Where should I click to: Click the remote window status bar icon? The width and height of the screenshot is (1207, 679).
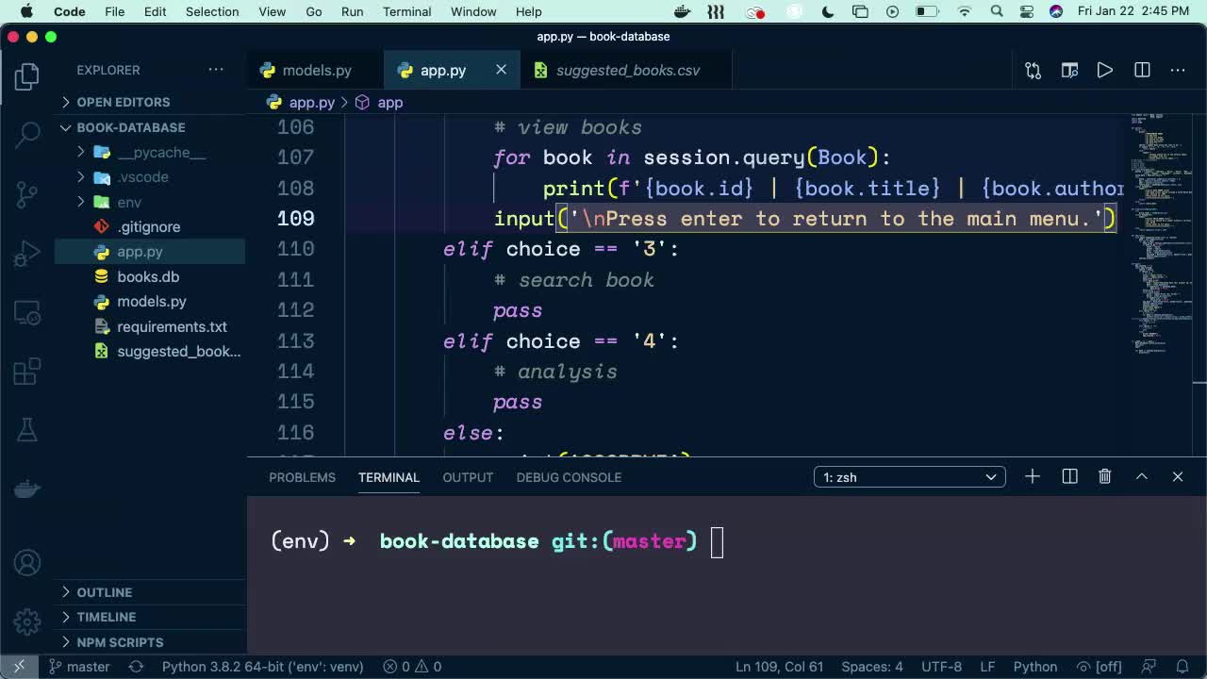[19, 667]
